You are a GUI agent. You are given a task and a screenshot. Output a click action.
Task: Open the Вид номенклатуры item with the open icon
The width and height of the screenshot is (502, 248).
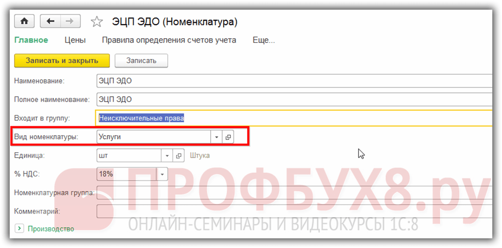point(228,137)
